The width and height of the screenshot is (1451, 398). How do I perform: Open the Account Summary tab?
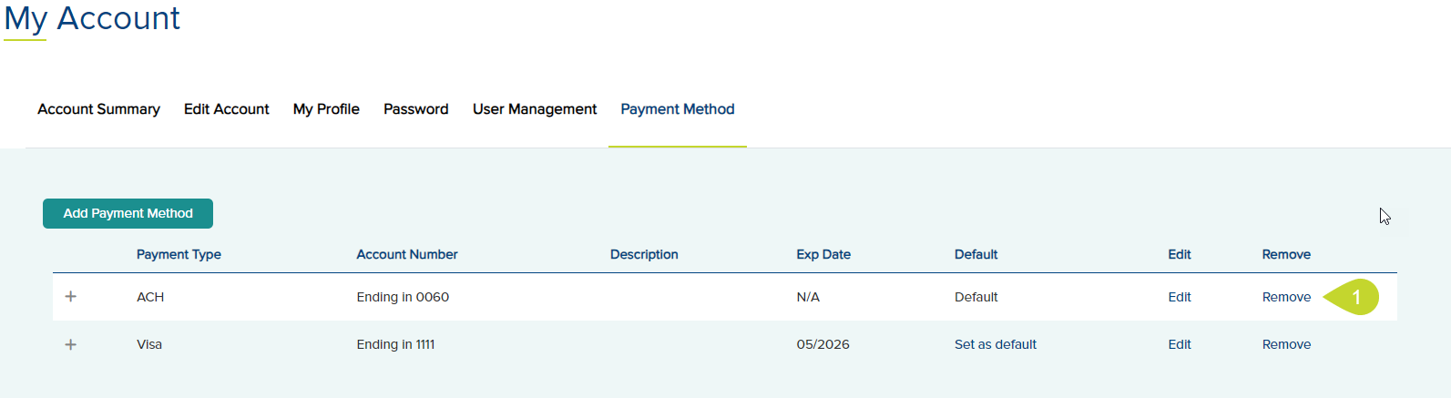tap(98, 109)
